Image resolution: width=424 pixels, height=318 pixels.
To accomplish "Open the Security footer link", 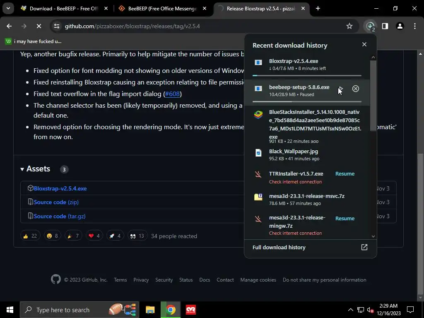I will (164, 280).
